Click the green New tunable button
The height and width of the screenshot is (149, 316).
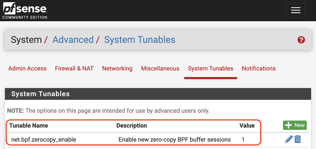click(295, 125)
